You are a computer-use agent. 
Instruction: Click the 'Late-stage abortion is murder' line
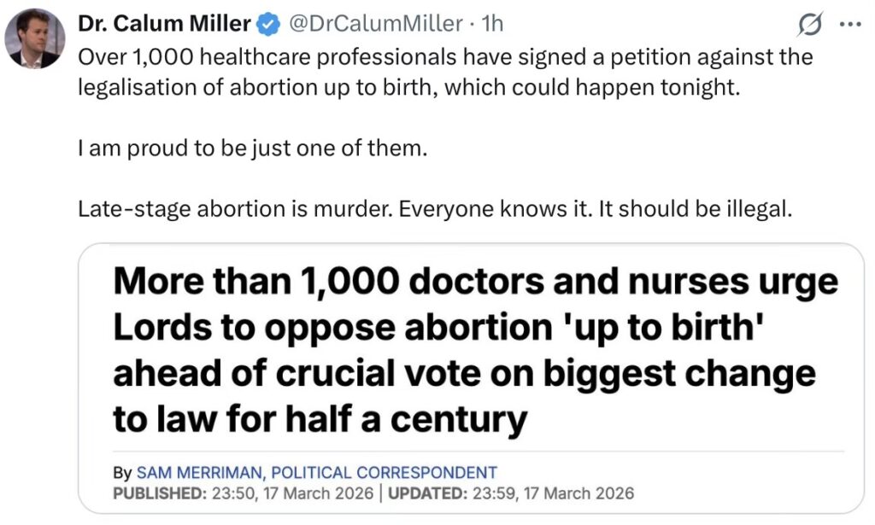point(436,209)
